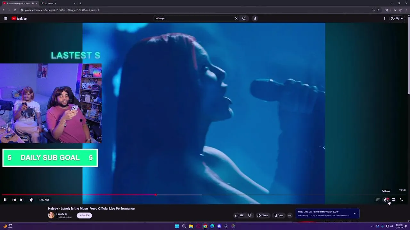410x230 pixels.
Task: Go to YouTube home via logo
Action: (19, 18)
